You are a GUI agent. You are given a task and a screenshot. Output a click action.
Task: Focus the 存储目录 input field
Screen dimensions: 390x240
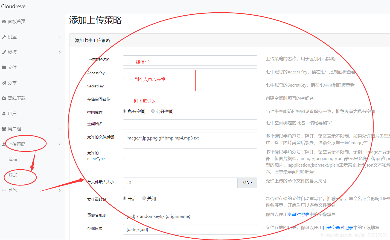190,229
